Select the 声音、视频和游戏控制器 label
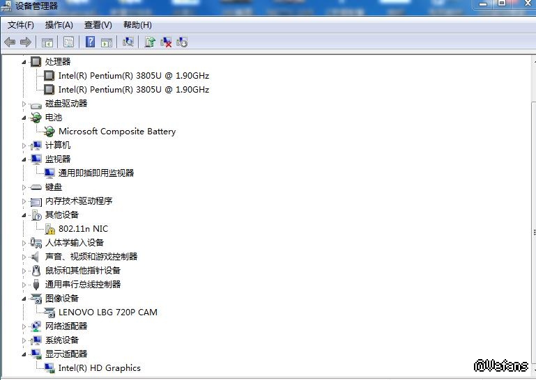The image size is (536, 380). pyautogui.click(x=91, y=257)
